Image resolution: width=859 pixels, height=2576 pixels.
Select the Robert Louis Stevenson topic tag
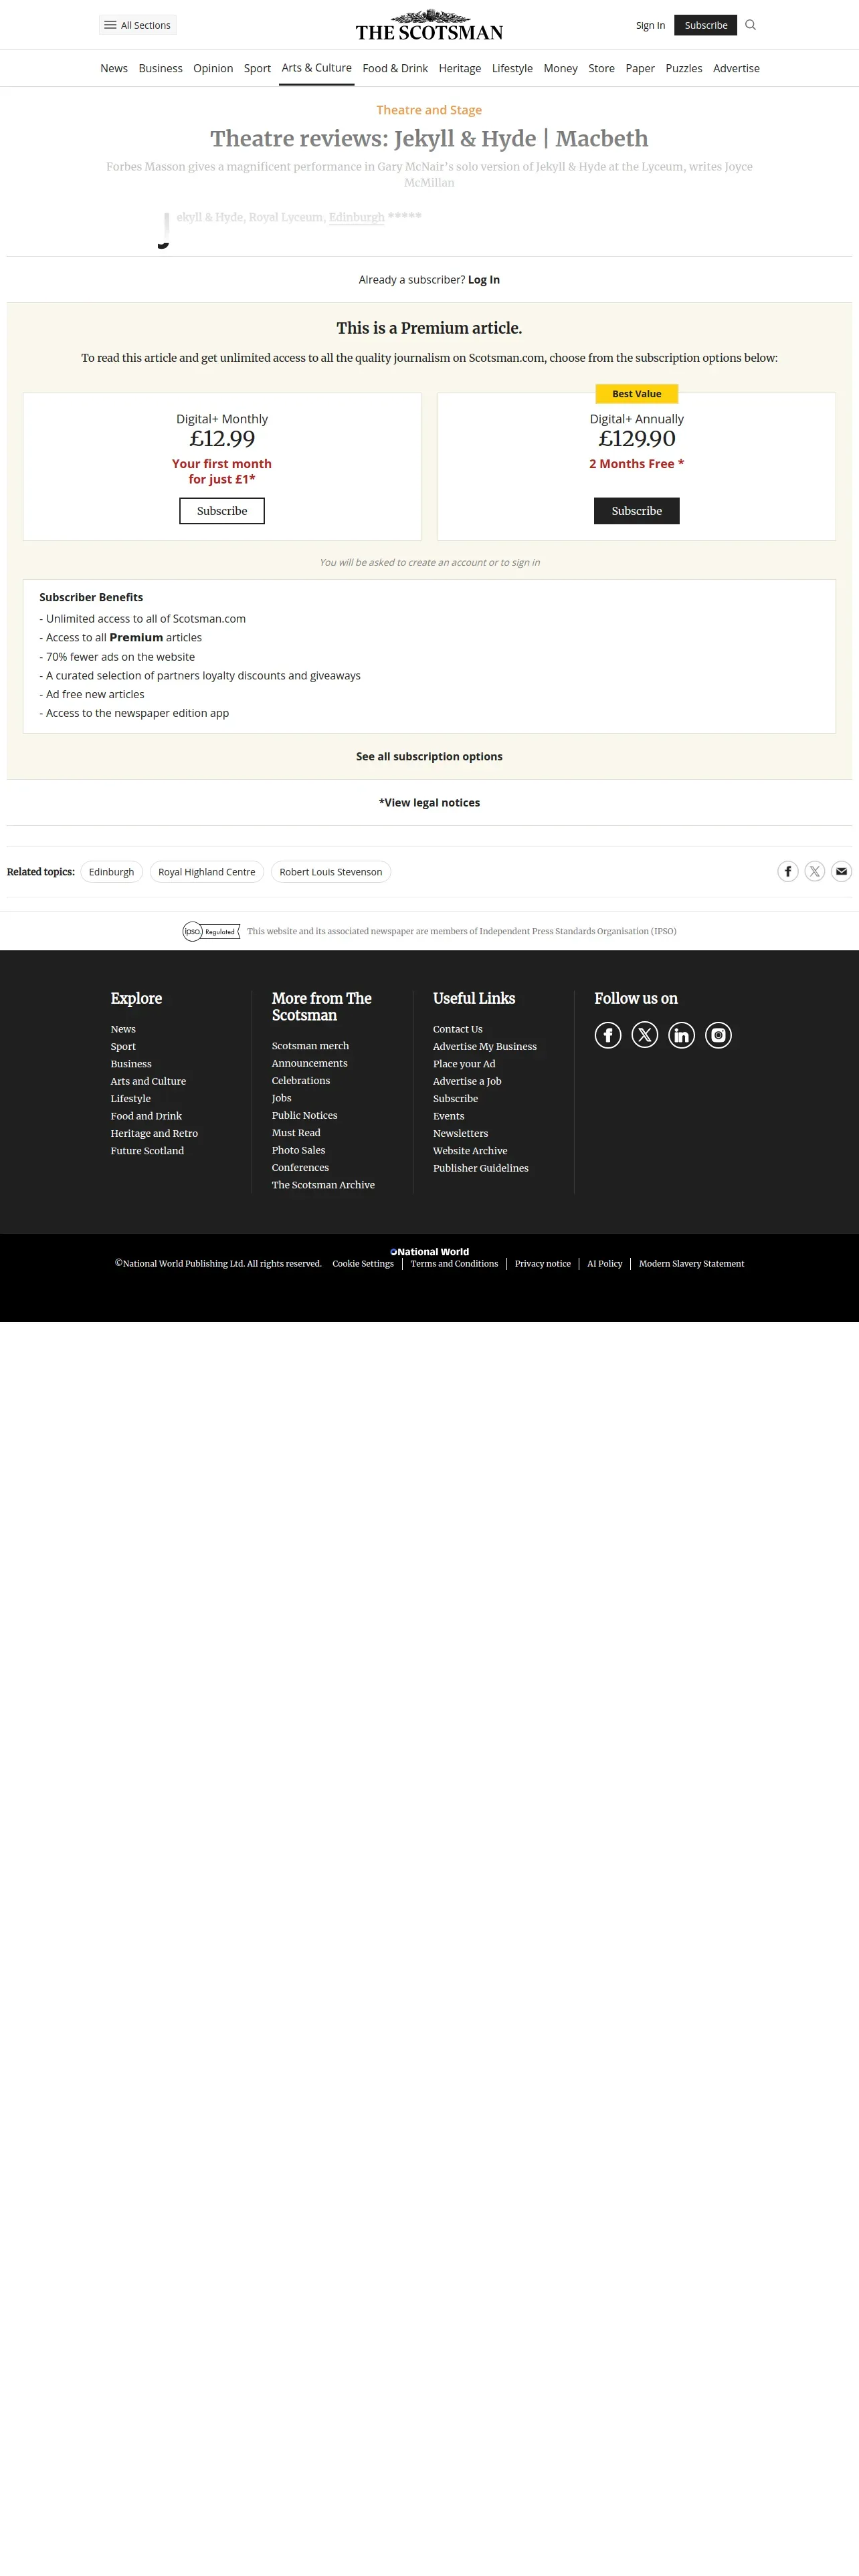coord(331,872)
